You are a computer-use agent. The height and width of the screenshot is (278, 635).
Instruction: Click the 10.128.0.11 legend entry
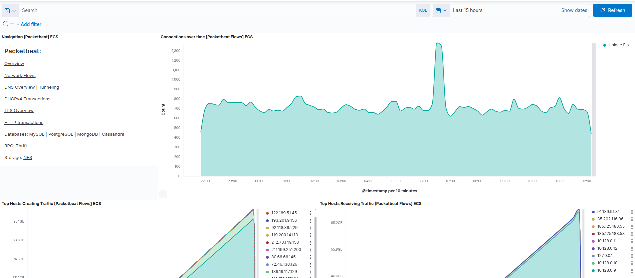607,241
